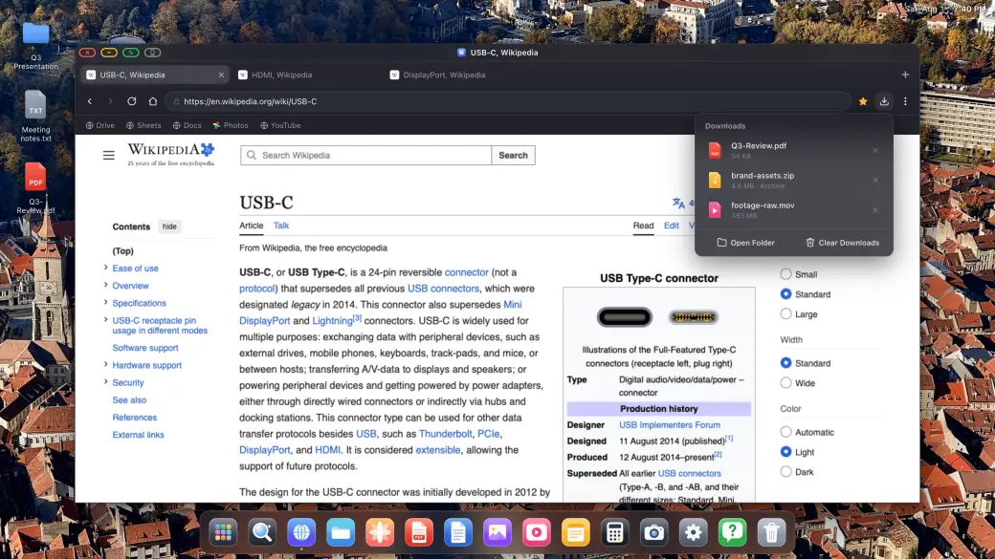Open Q3 Presentation folder on desktop
Image resolution: width=995 pixels, height=559 pixels.
(x=35, y=46)
